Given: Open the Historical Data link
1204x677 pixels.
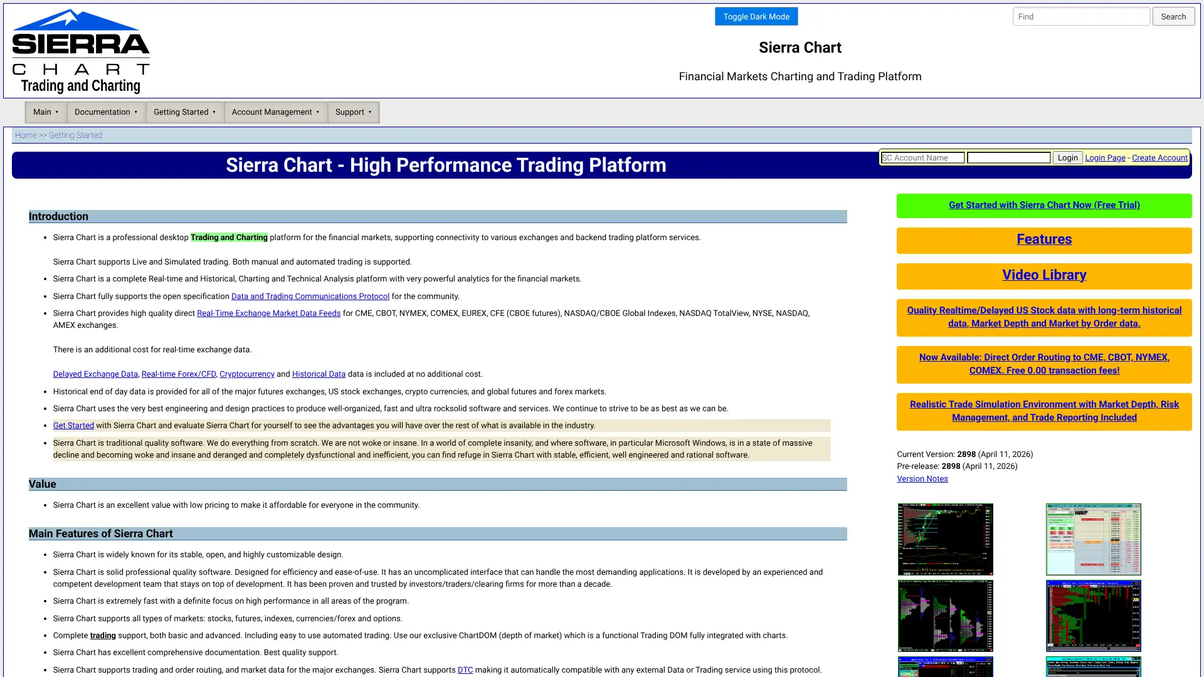Looking at the screenshot, I should tap(319, 374).
